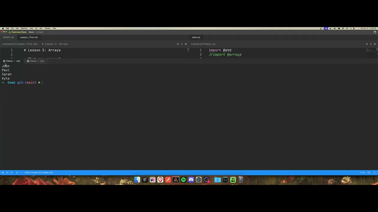Click the 'import @std' line in main.ez

[220, 50]
